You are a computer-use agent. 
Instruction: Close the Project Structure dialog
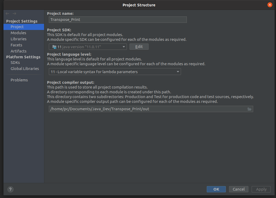pyautogui.click(x=270, y=5)
